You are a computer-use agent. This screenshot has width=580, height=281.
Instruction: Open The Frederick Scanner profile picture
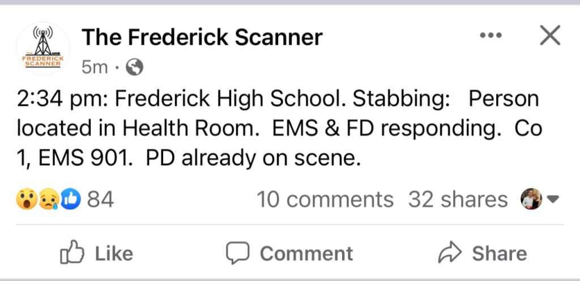(43, 48)
